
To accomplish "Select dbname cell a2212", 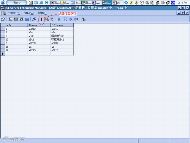I will pyautogui.click(x=39, y=29).
